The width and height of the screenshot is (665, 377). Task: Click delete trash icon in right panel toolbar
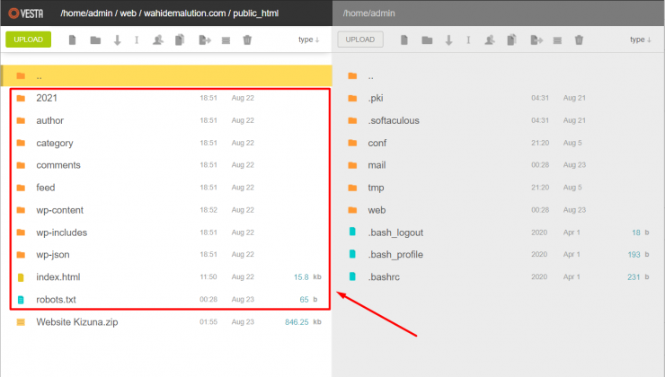[579, 39]
